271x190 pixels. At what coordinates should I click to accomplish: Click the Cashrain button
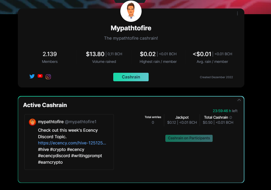point(131,77)
